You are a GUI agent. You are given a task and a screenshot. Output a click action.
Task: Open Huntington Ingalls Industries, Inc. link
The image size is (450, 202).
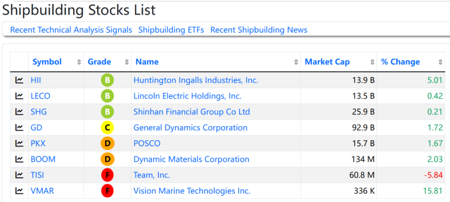click(195, 80)
